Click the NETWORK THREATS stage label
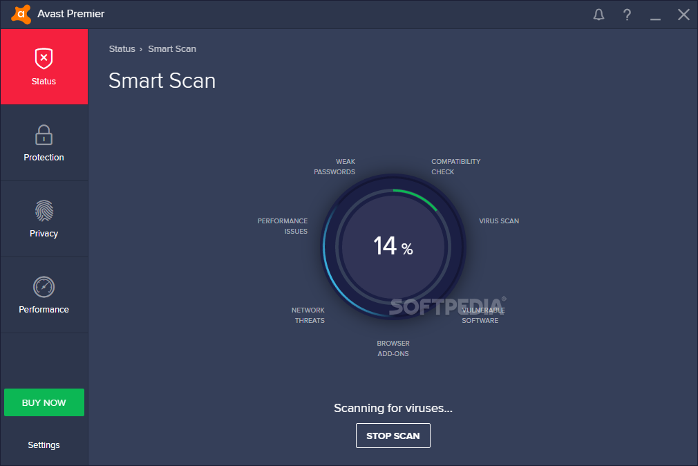 pos(308,315)
